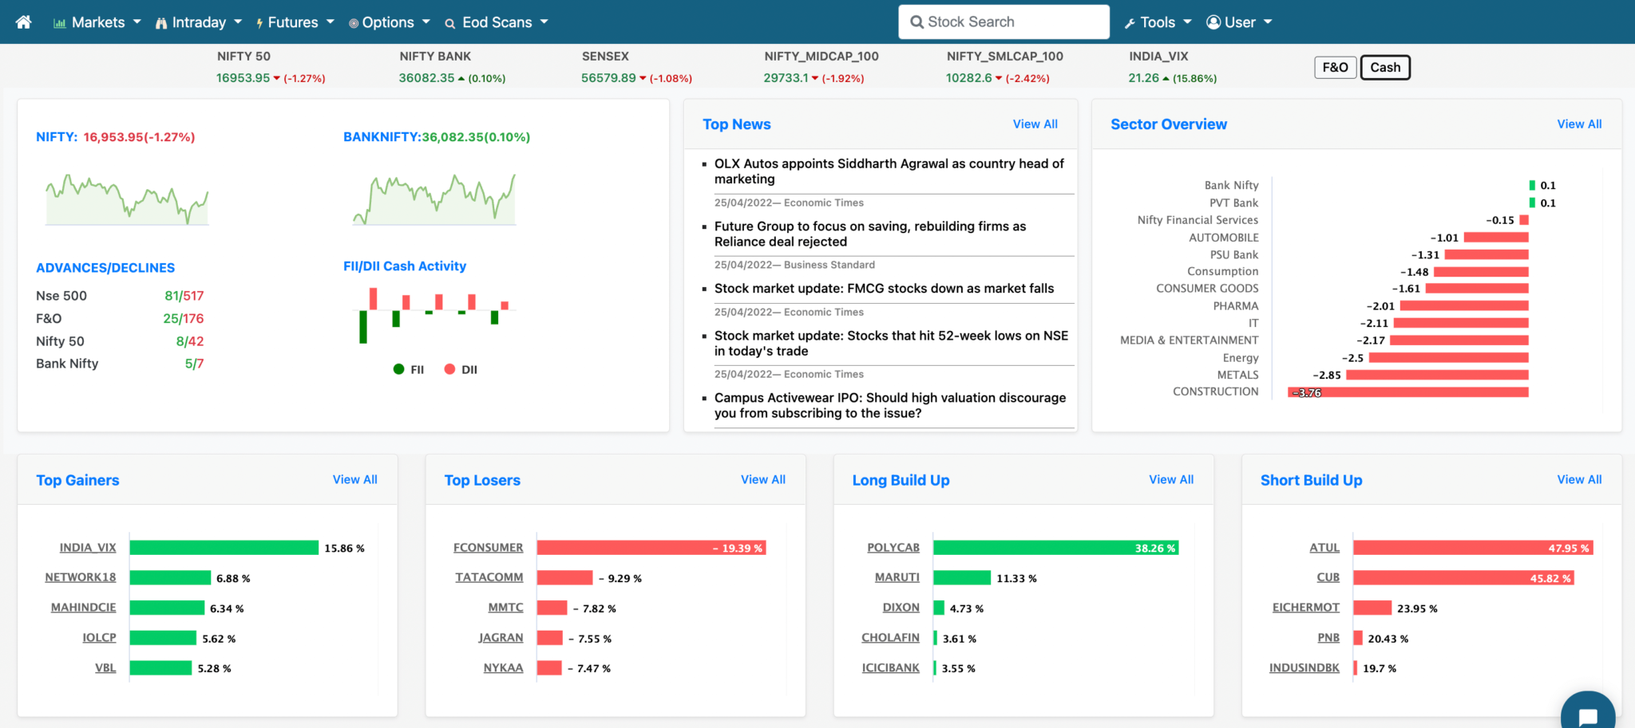Click the lightning bolt icon beside Futures
The width and height of the screenshot is (1635, 728).
click(260, 22)
